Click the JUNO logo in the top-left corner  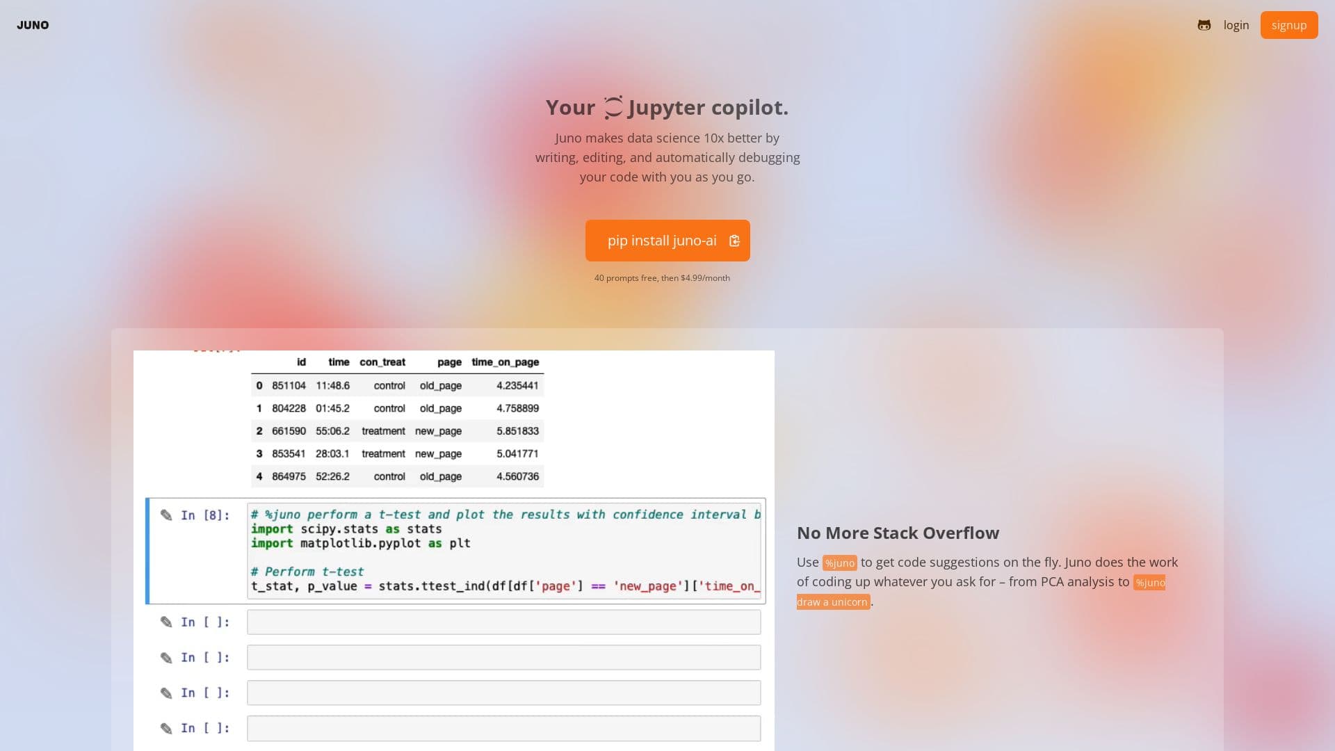click(x=33, y=25)
